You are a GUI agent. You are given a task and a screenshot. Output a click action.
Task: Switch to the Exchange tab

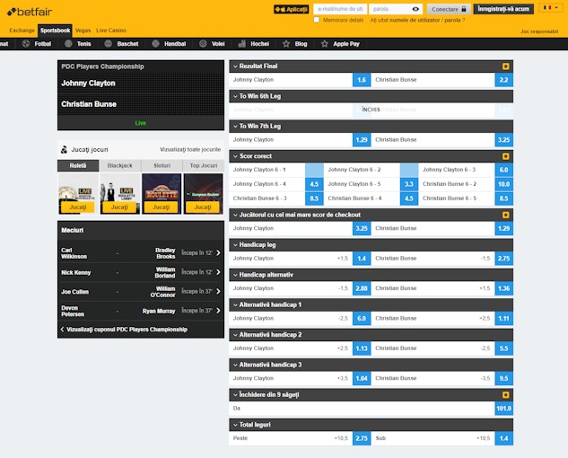[22, 31]
